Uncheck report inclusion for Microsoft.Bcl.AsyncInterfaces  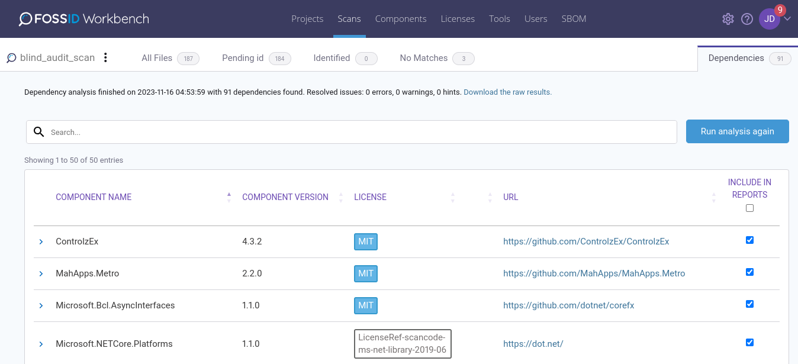click(749, 304)
